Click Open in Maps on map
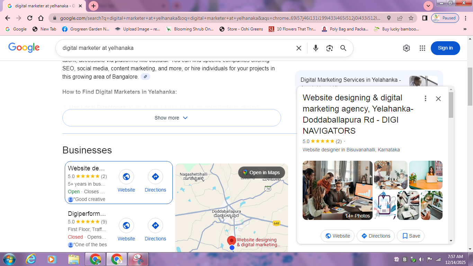The image size is (473, 266). (261, 172)
